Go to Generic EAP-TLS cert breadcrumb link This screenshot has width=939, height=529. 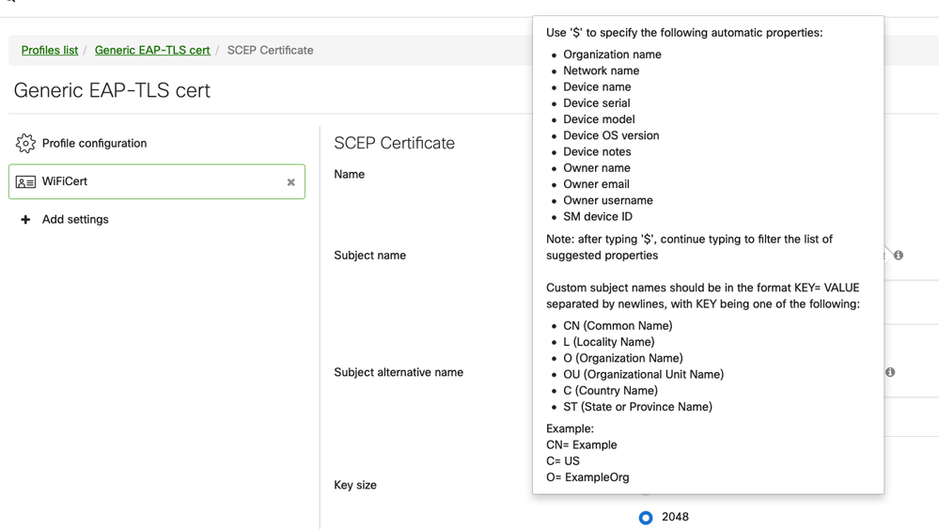click(x=152, y=50)
